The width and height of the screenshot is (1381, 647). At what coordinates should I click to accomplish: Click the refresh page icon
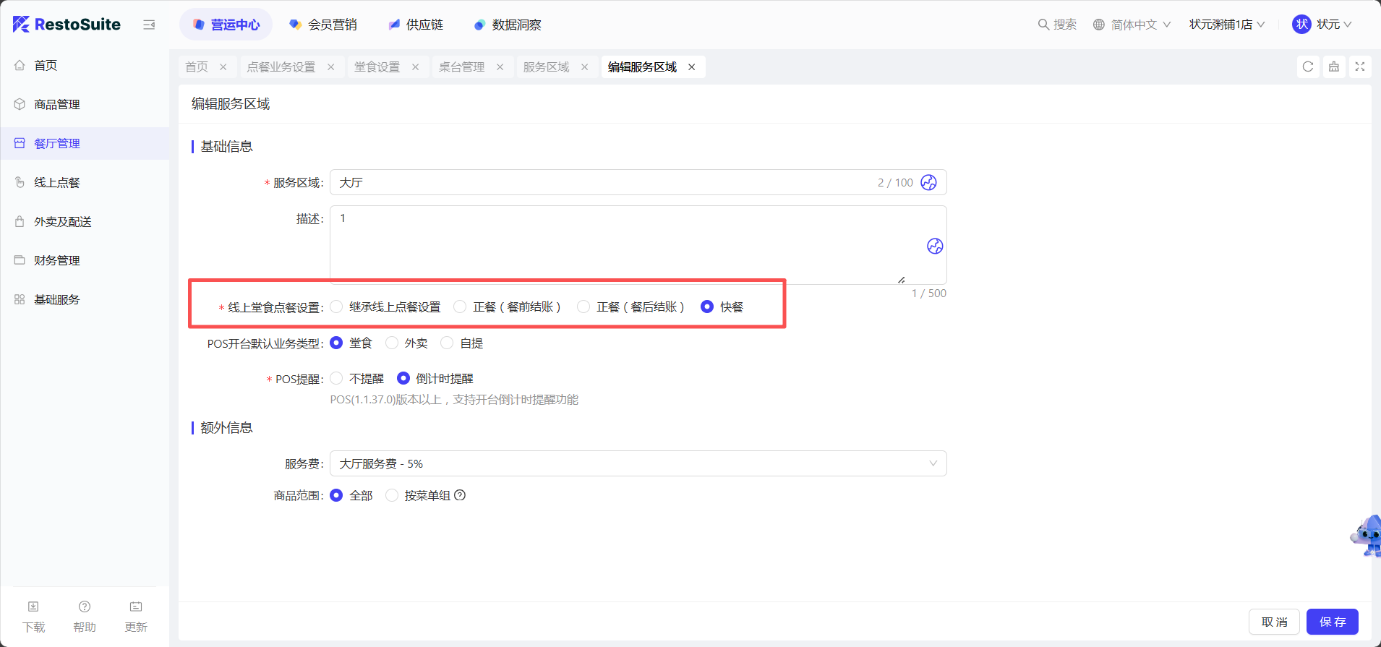point(1307,67)
